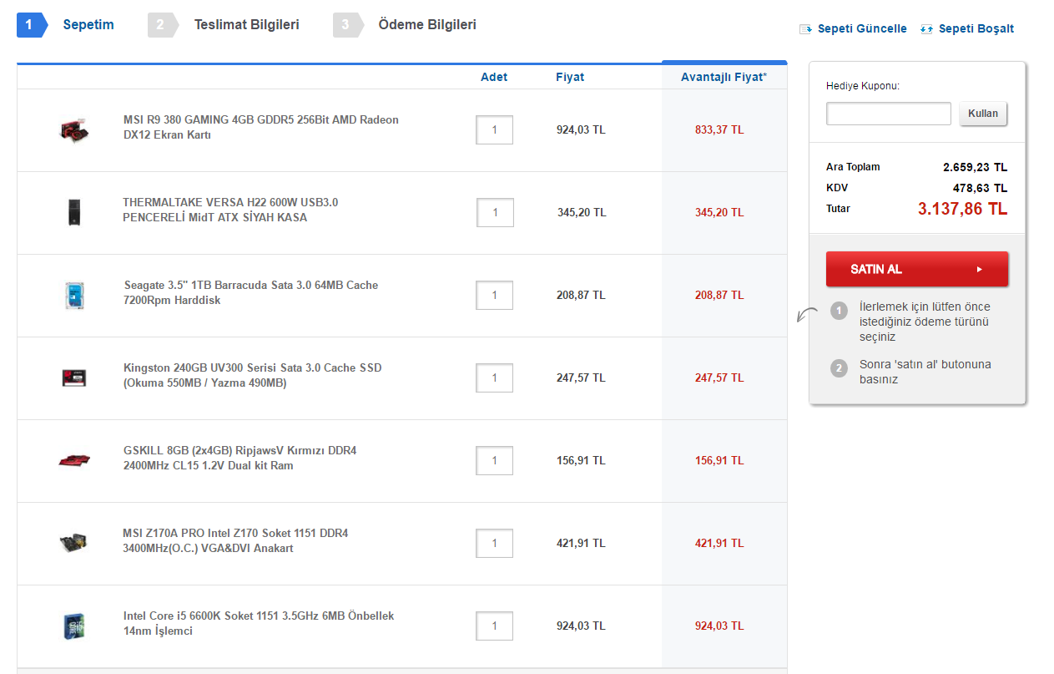Click the Thermaltake Versa H22 case image
This screenshot has height=674, width=1054.
(75, 212)
